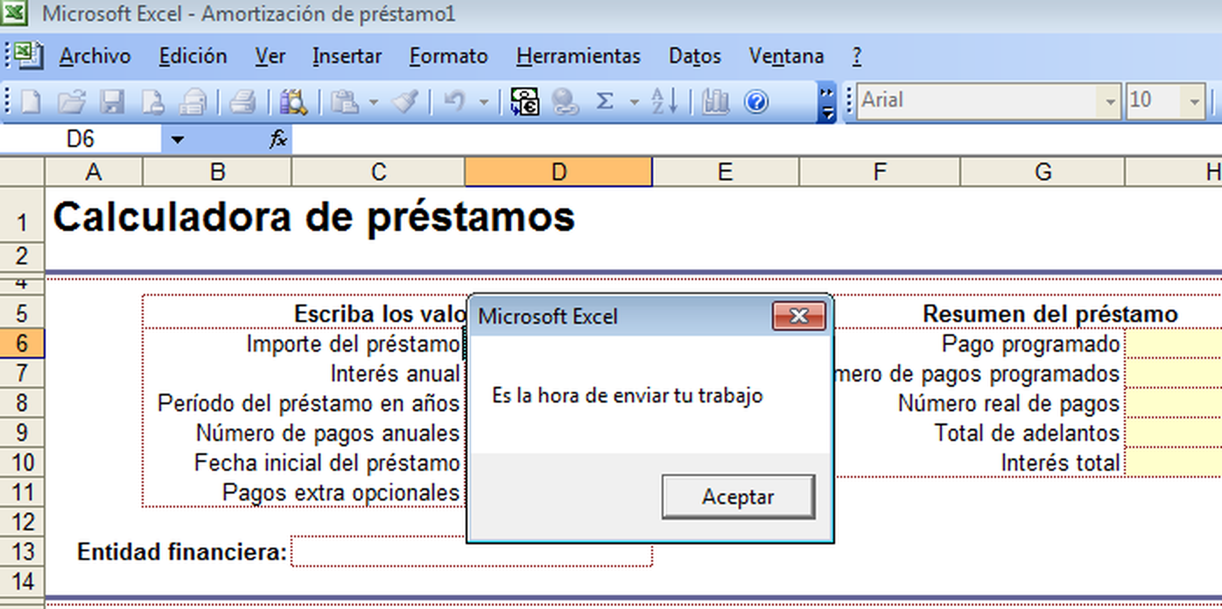
Task: Select the Format Painter brush icon
Action: [x=405, y=101]
